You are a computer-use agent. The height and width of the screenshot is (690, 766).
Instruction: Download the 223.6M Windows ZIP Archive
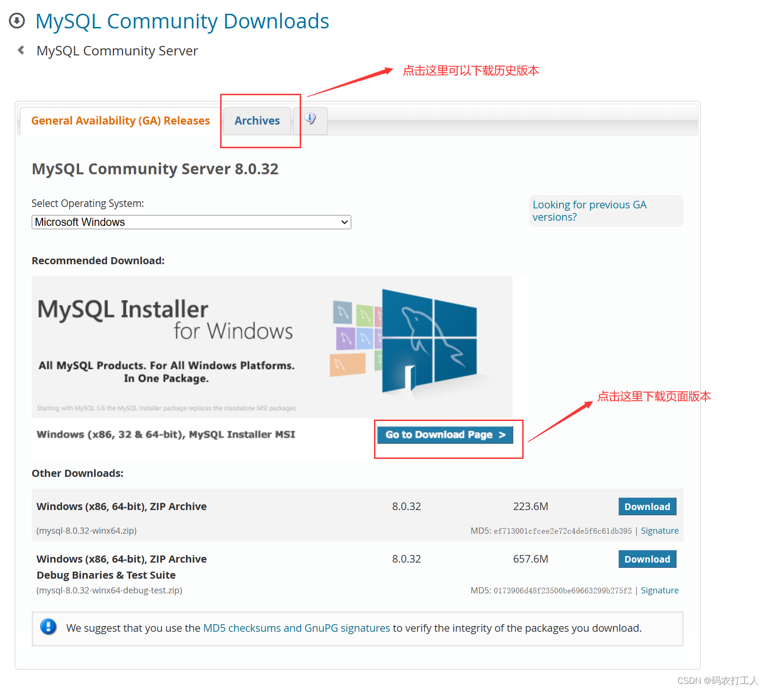tap(647, 507)
